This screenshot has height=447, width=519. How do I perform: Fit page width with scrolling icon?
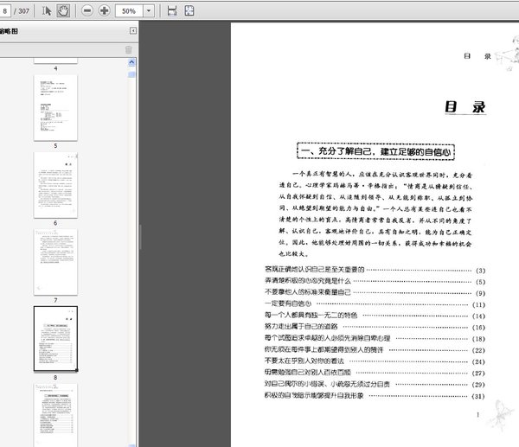[172, 11]
